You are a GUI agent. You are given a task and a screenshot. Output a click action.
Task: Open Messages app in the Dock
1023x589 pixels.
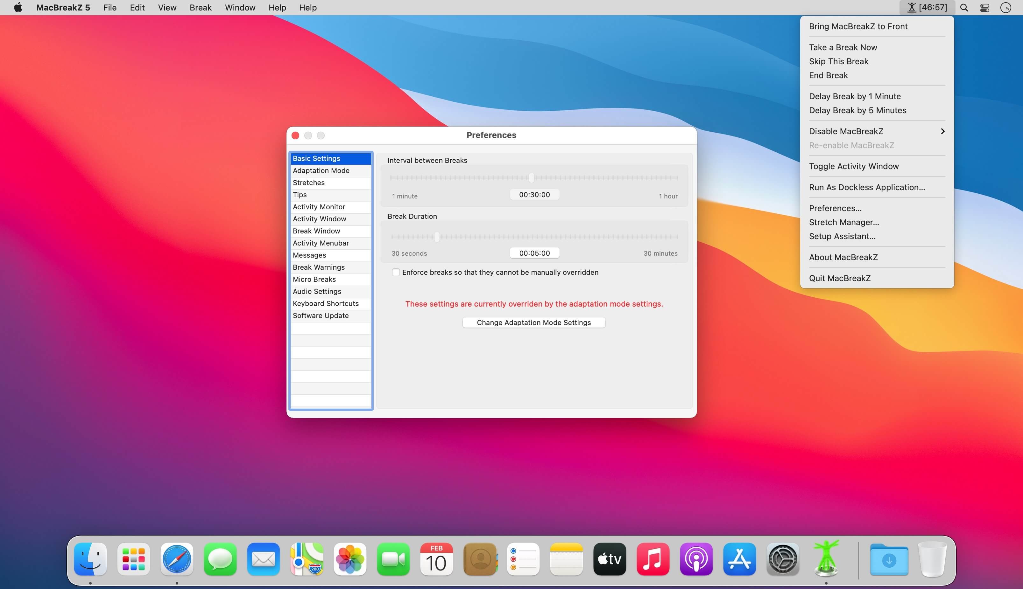point(220,559)
